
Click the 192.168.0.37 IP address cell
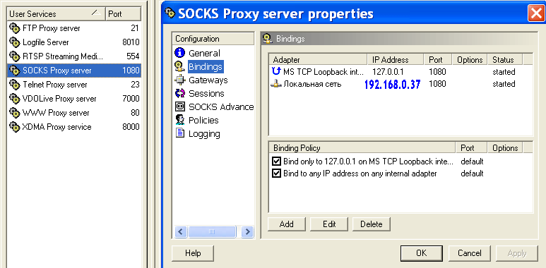click(x=393, y=84)
